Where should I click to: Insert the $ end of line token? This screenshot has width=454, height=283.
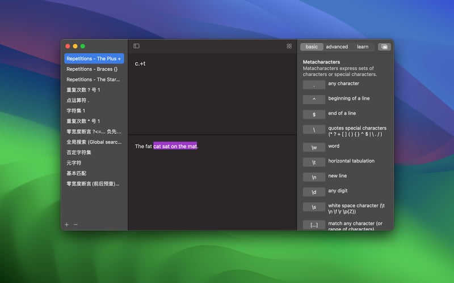point(314,114)
